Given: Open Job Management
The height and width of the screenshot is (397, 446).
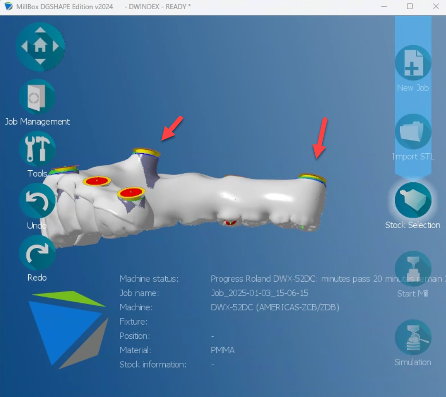Looking at the screenshot, I should pos(37,97).
